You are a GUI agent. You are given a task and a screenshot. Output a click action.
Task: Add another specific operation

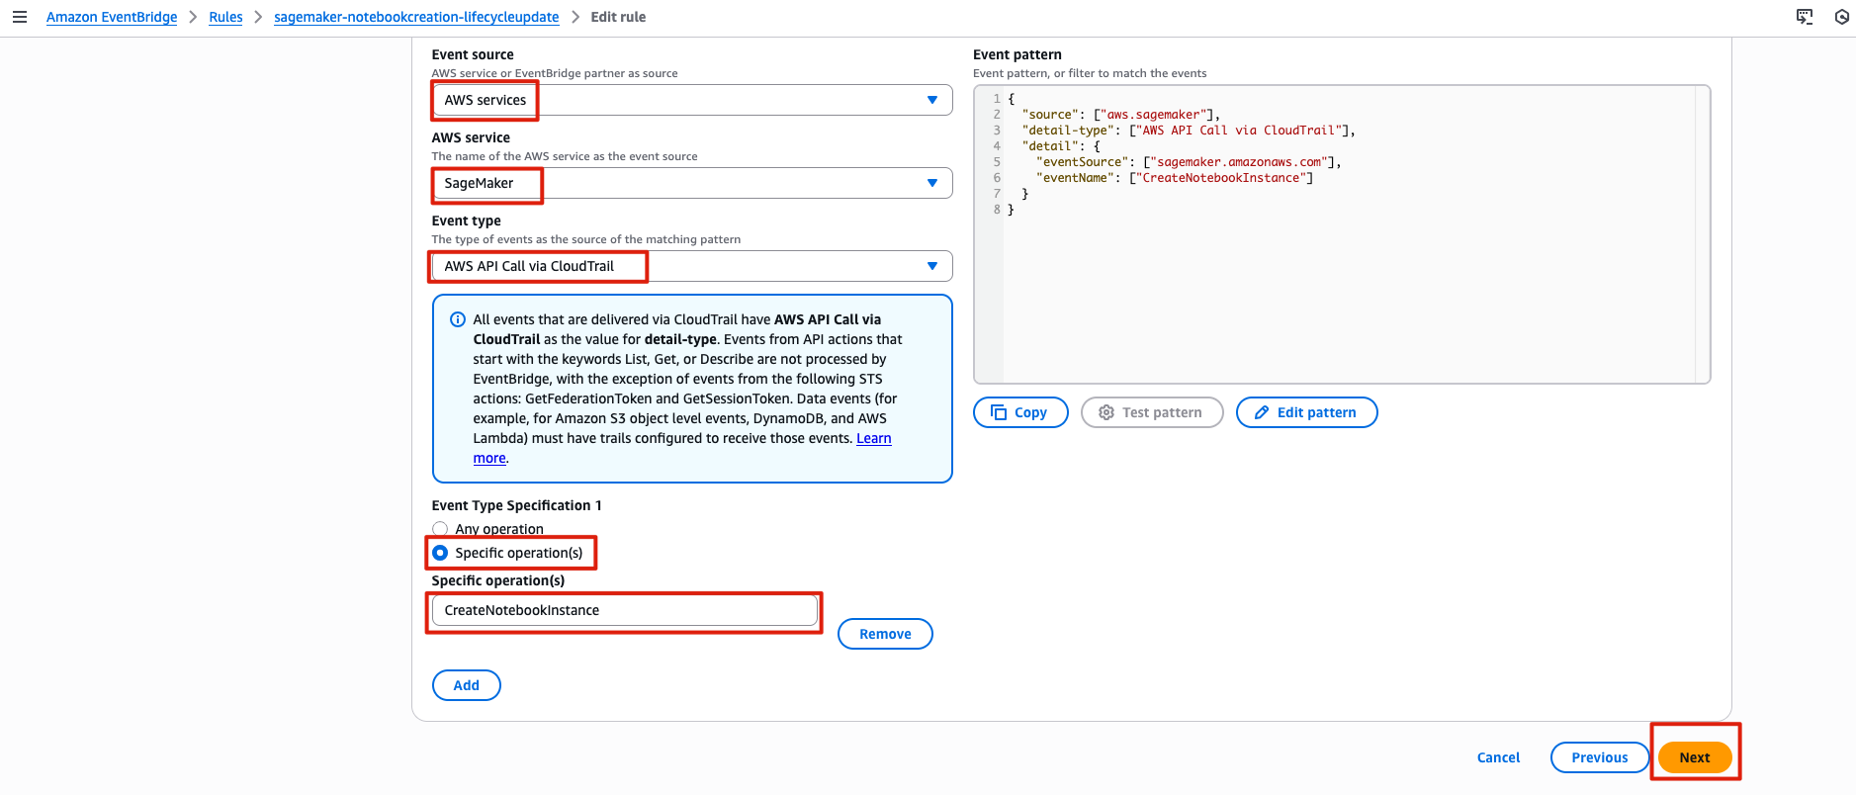click(466, 685)
